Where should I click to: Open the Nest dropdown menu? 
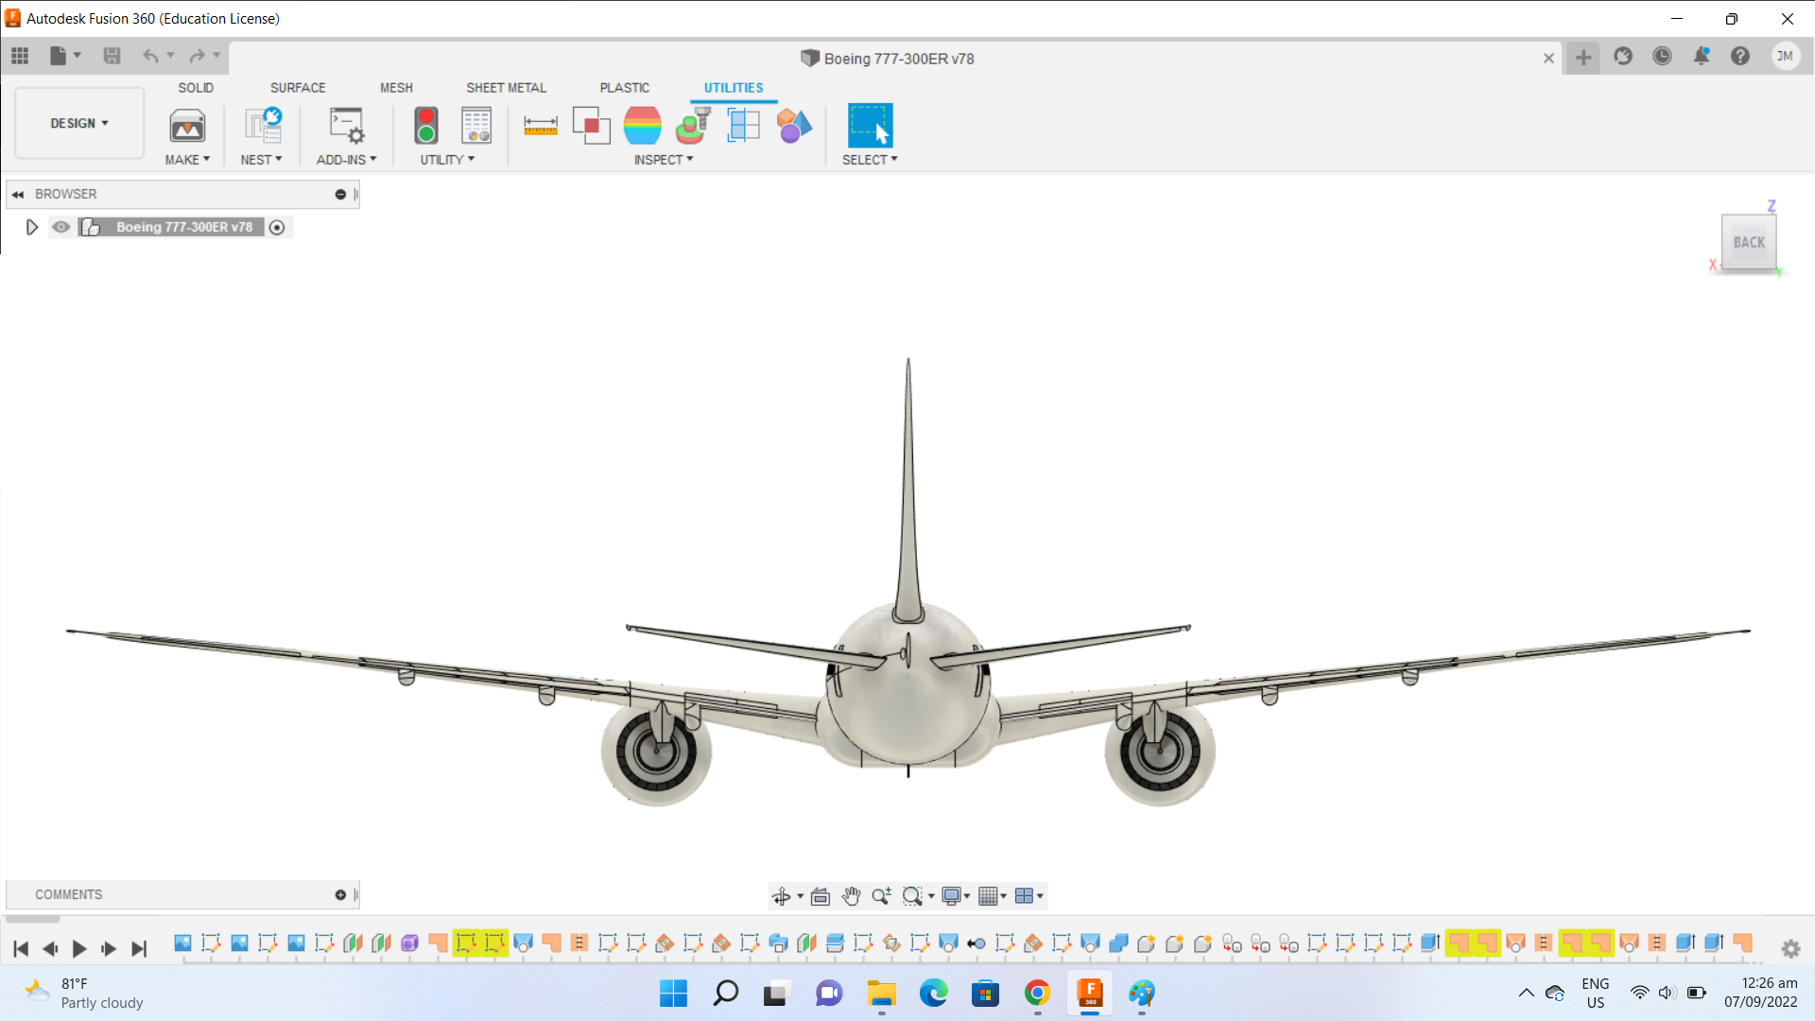coord(261,160)
